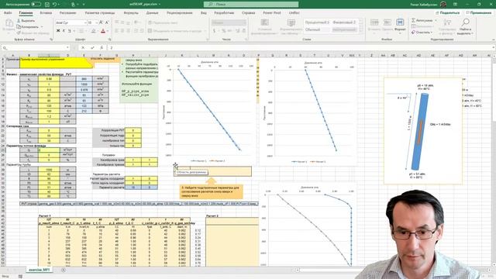Image resolution: width=496 pixels, height=279 pixels.
Task: Toggle Bold formatting
Action: tap(58, 31)
